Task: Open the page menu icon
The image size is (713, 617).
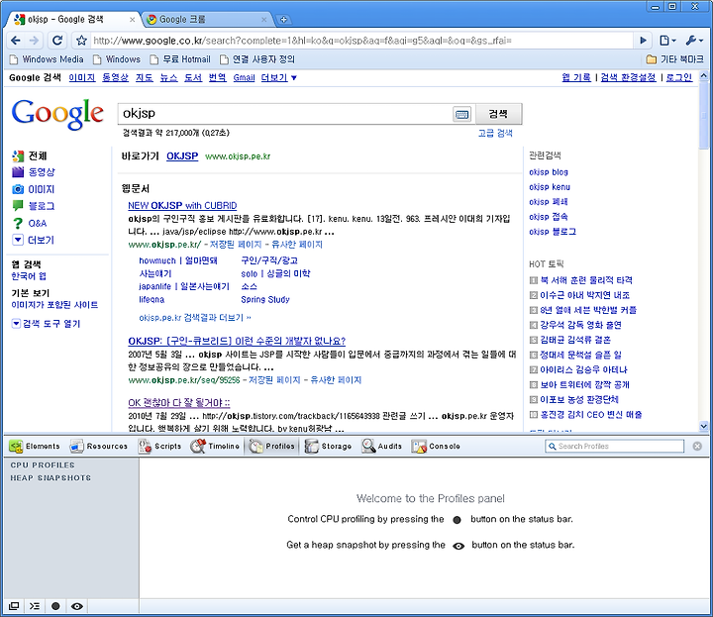Action: click(667, 41)
